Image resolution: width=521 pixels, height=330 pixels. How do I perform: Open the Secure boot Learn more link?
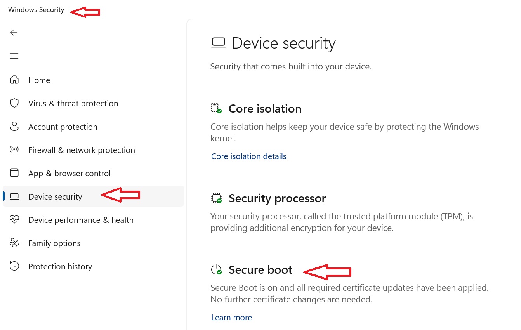(x=232, y=318)
